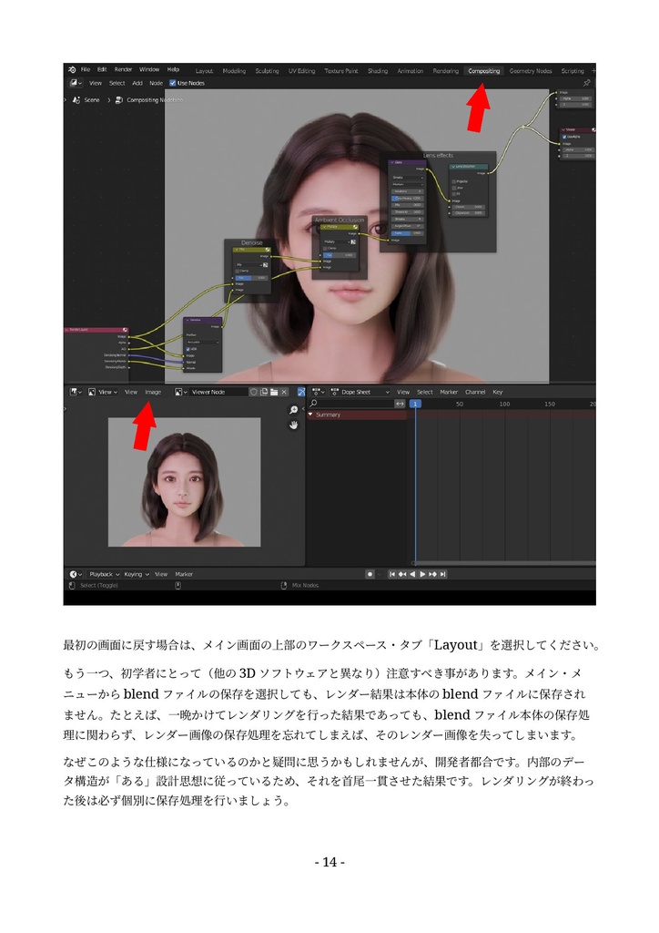The image size is (659, 933).
Task: Enable Projector on Lens Distortion node
Action: 454,181
